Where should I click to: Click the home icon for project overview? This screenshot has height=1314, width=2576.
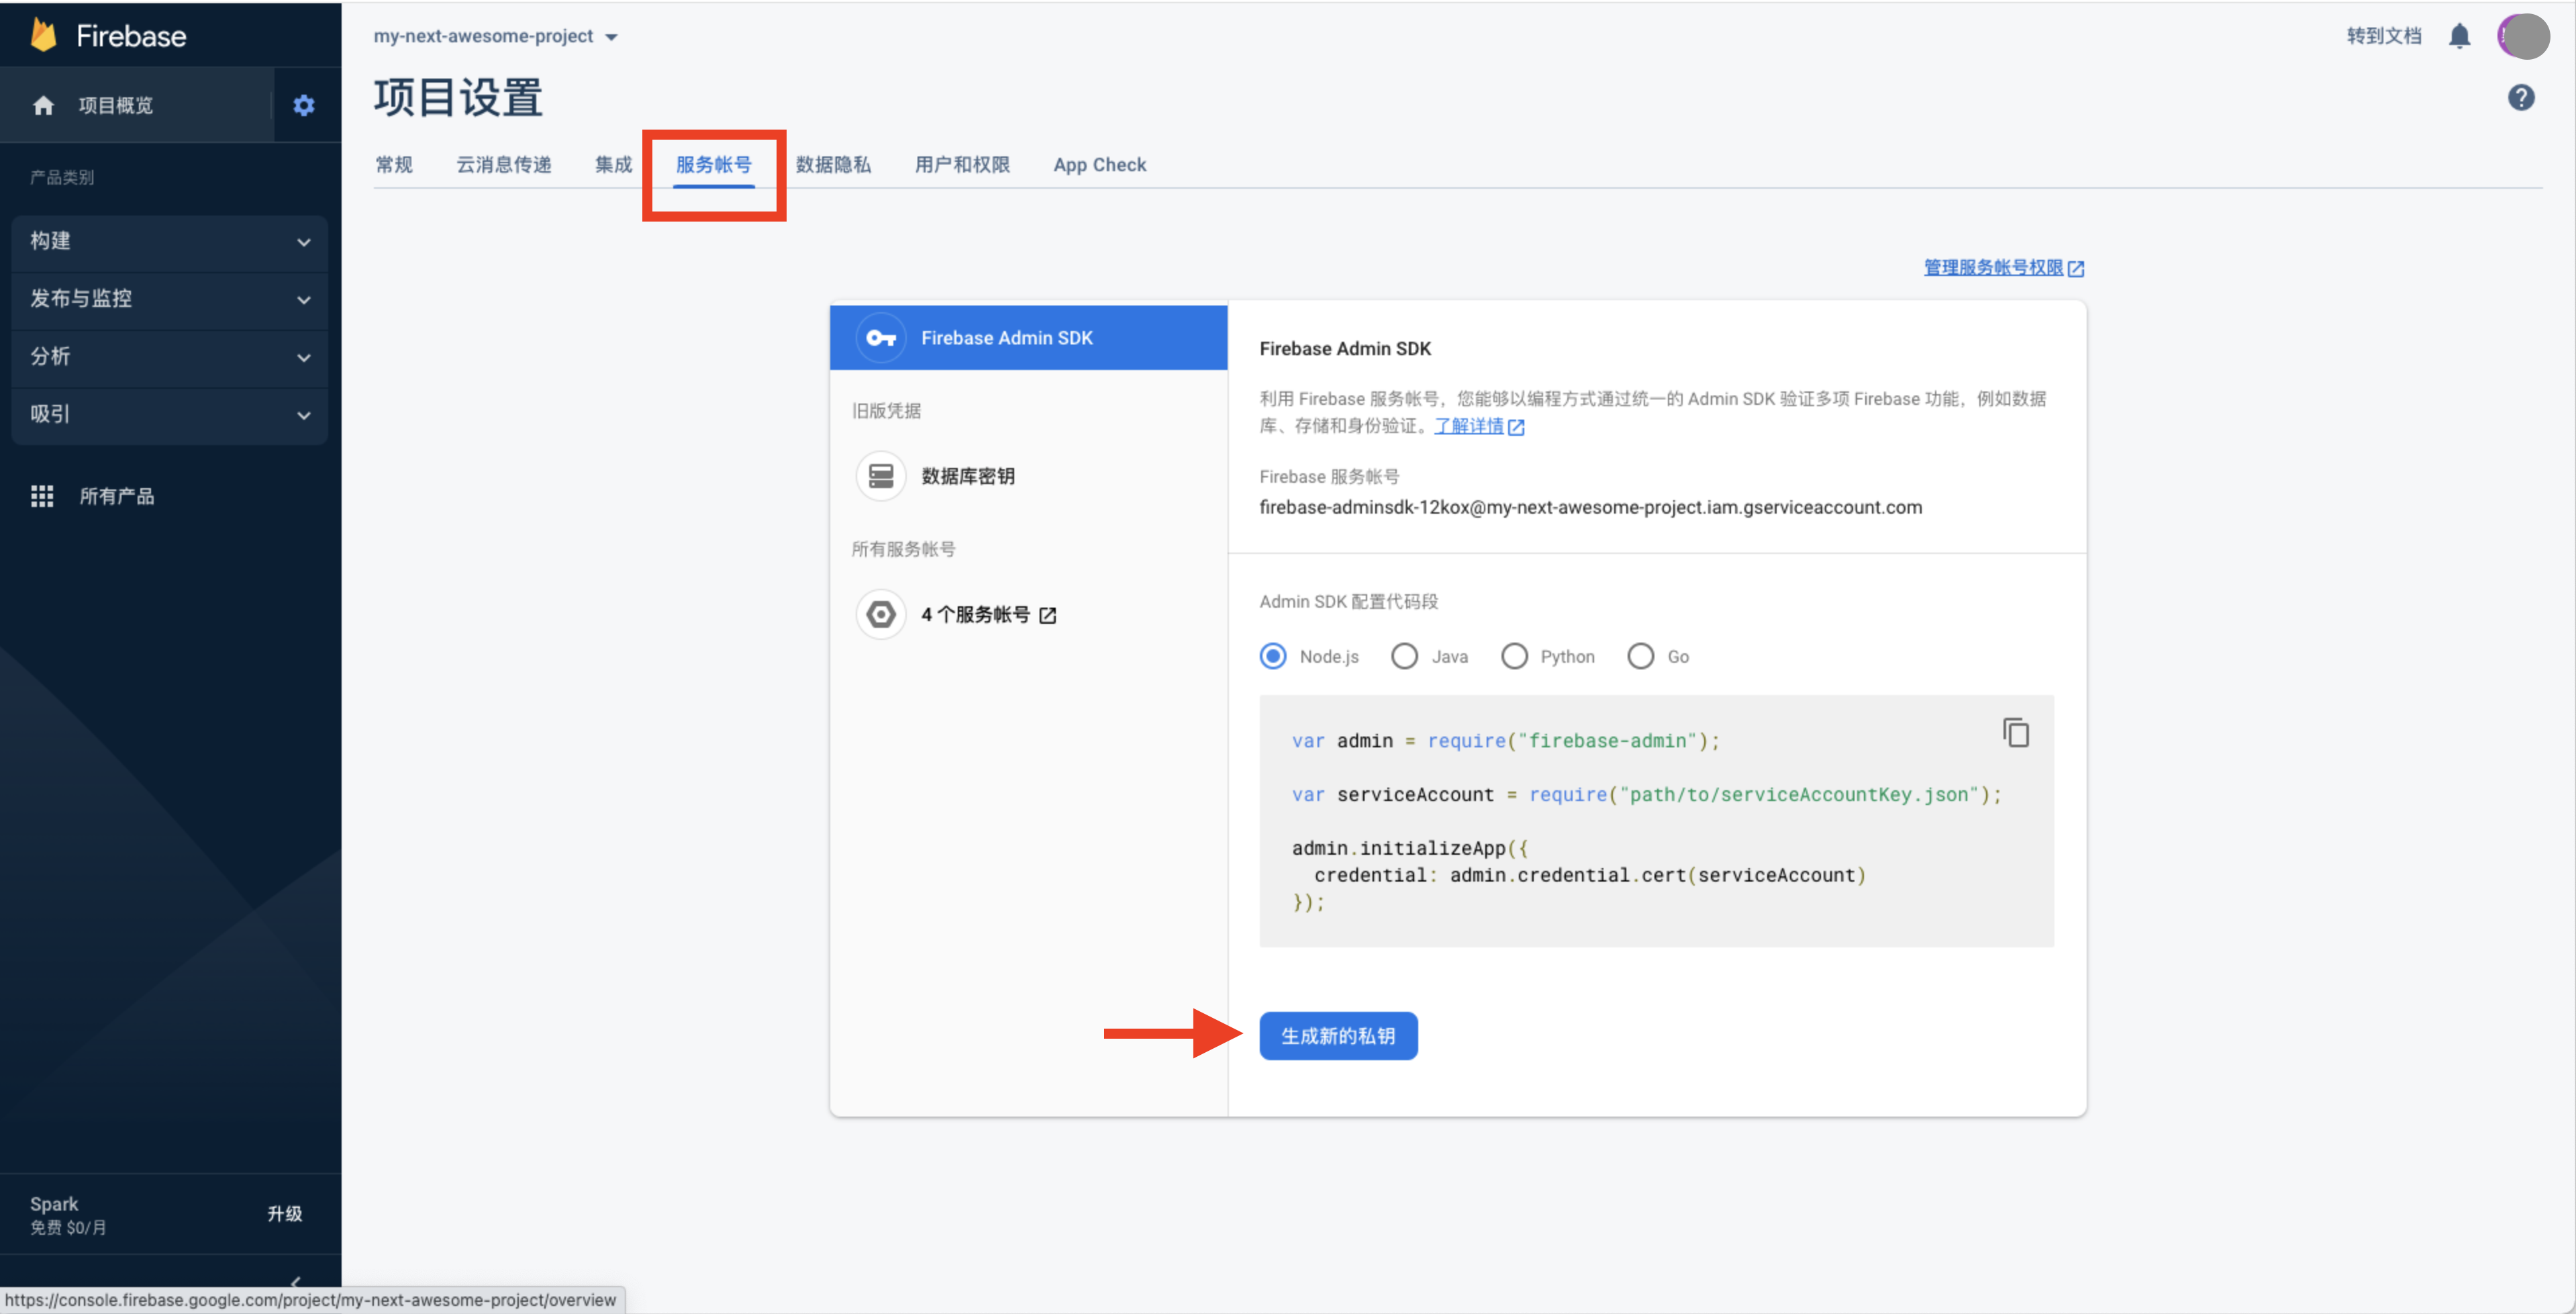point(43,105)
